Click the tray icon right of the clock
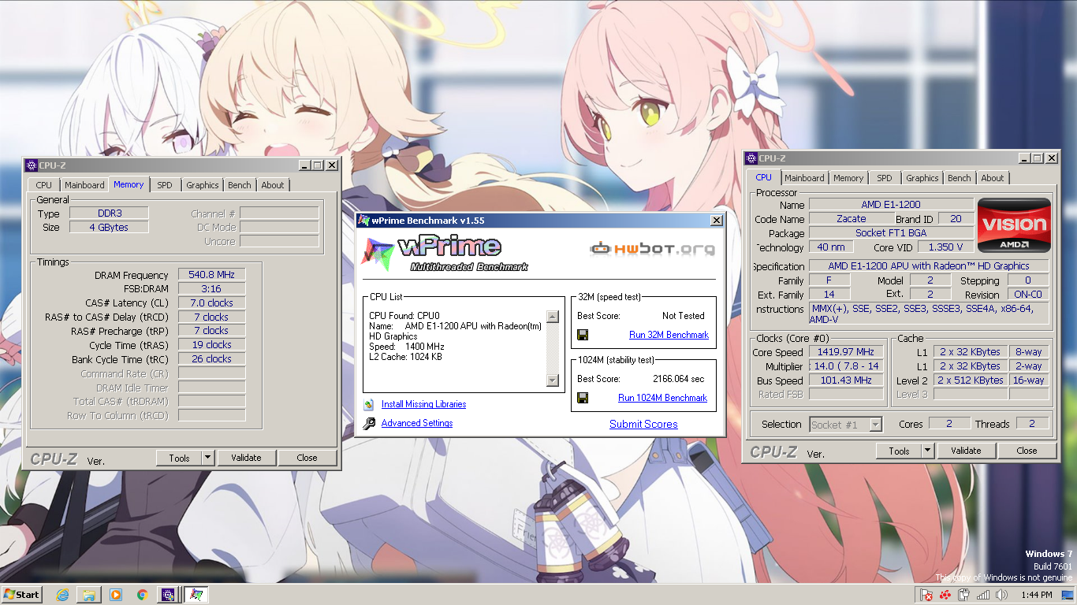The width and height of the screenshot is (1077, 605). tap(1066, 595)
